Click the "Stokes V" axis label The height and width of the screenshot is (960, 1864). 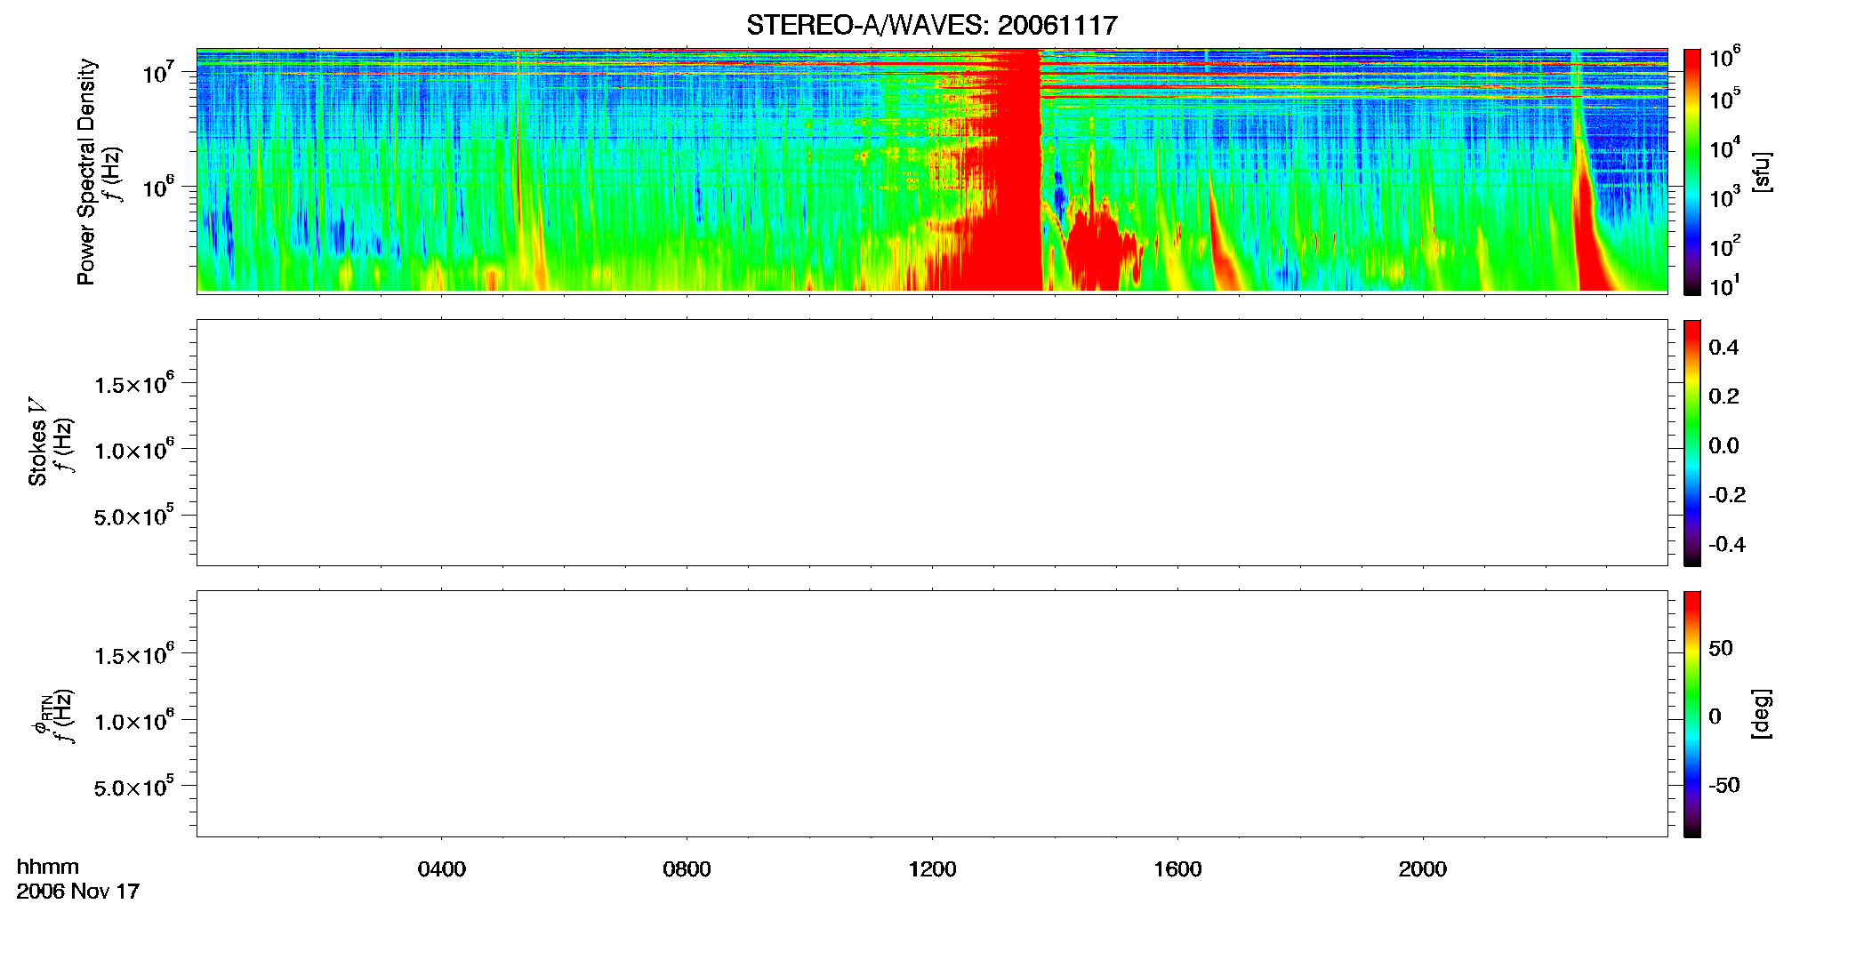tap(37, 442)
